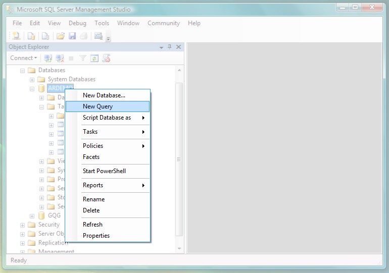Open the Debug menu
Screen dimensions: 389x273
77,23
